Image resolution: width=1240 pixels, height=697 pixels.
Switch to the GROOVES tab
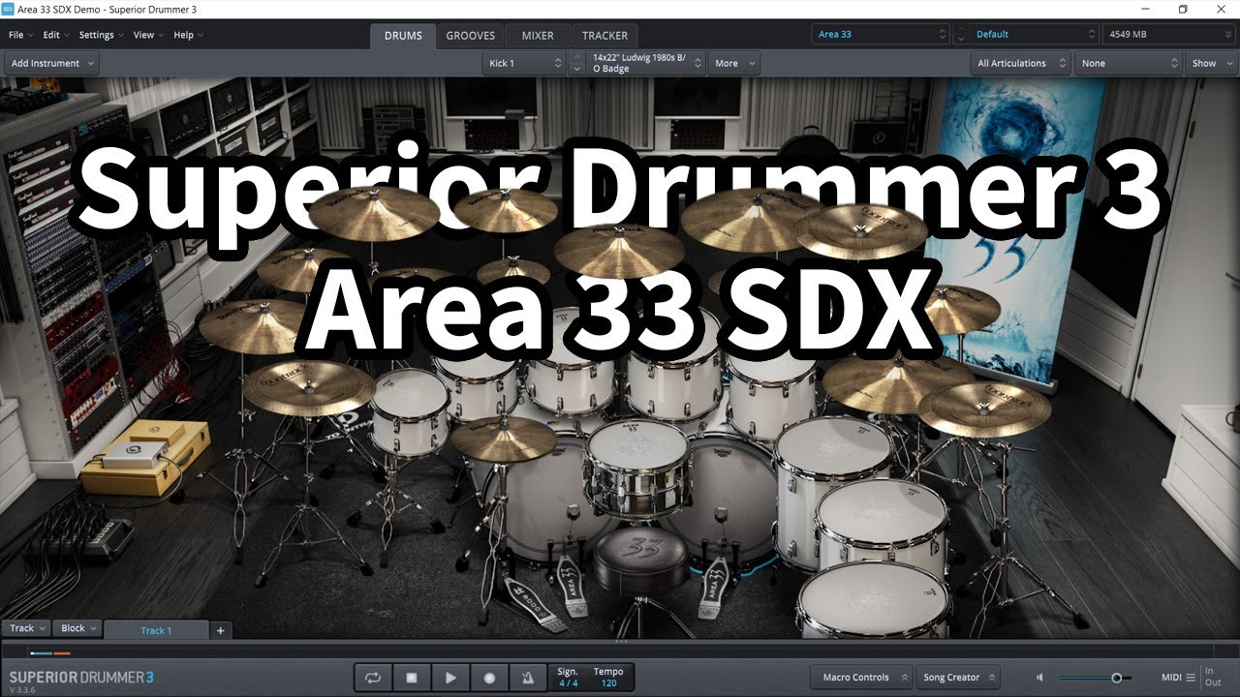coord(470,36)
